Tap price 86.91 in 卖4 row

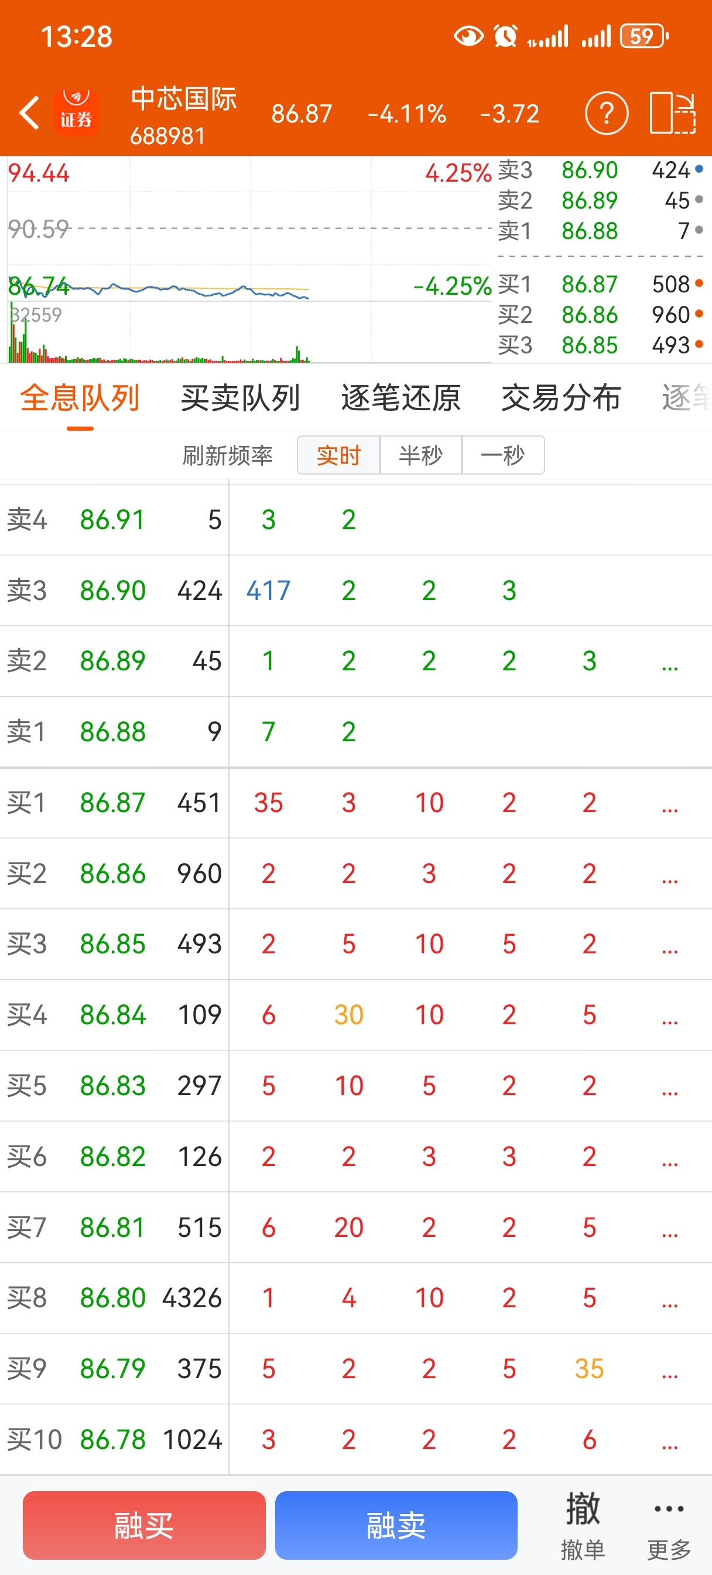112,520
